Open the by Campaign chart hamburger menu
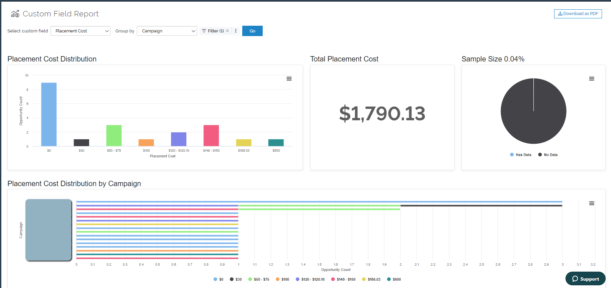611x288 pixels. (x=592, y=203)
